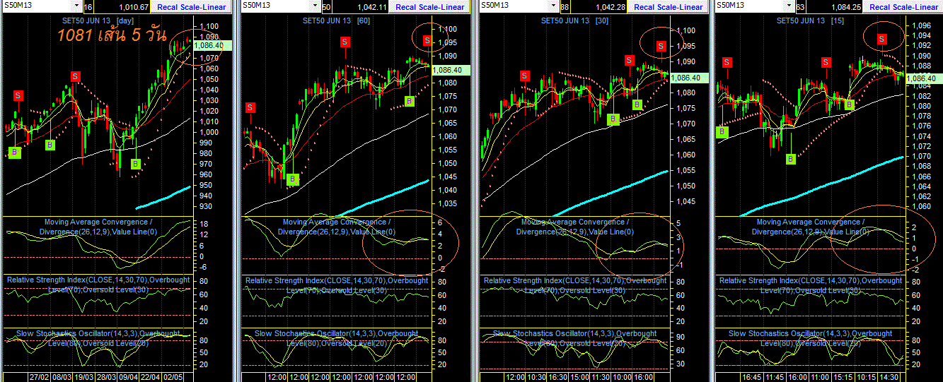Click the leftmost Buy marker on the day chart

(x=16, y=152)
